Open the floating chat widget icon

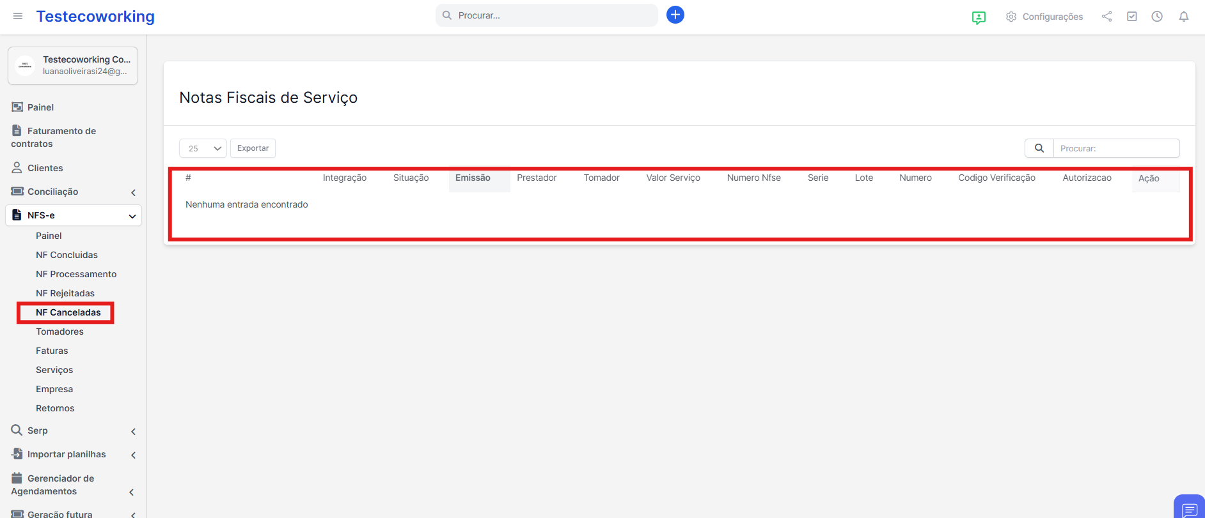pyautogui.click(x=1189, y=509)
